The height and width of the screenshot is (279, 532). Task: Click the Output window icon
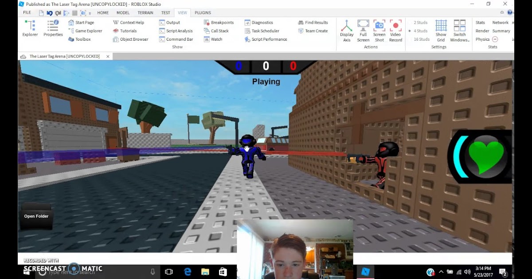[x=162, y=23]
